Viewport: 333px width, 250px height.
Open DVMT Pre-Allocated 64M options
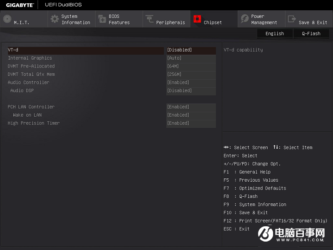click(191, 66)
